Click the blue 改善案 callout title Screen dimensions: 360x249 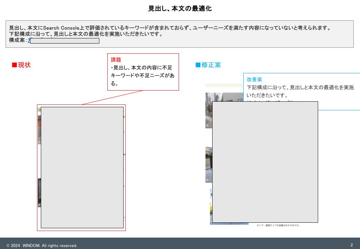pyautogui.click(x=254, y=80)
